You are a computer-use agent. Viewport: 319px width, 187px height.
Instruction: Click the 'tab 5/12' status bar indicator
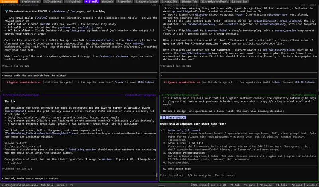(47, 185)
